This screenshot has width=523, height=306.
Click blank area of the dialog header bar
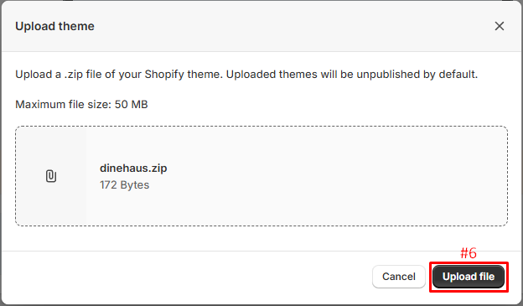283,26
